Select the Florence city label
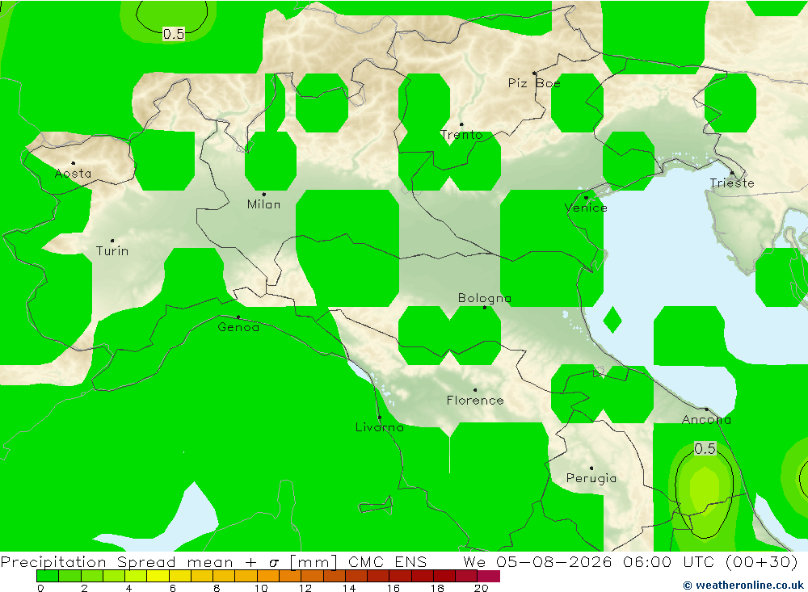 (x=475, y=401)
